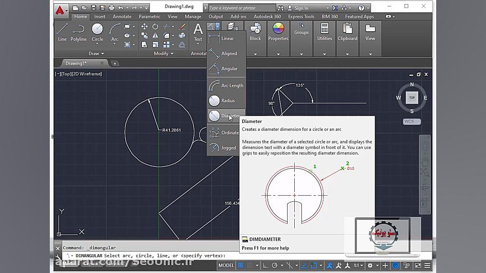This screenshot has height=273, width=486.
Task: Choose the Circle tool in Draw panel
Action: click(97, 32)
